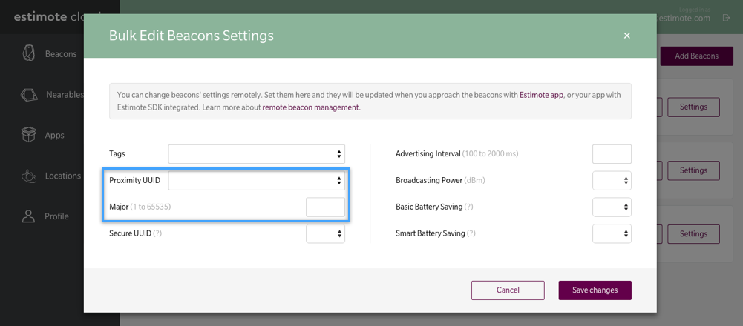Follow the Estimote app link
The width and height of the screenshot is (743, 326).
(541, 95)
